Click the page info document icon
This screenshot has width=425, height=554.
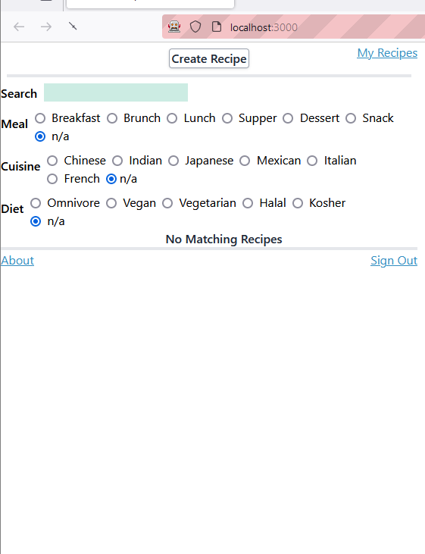pyautogui.click(x=217, y=27)
